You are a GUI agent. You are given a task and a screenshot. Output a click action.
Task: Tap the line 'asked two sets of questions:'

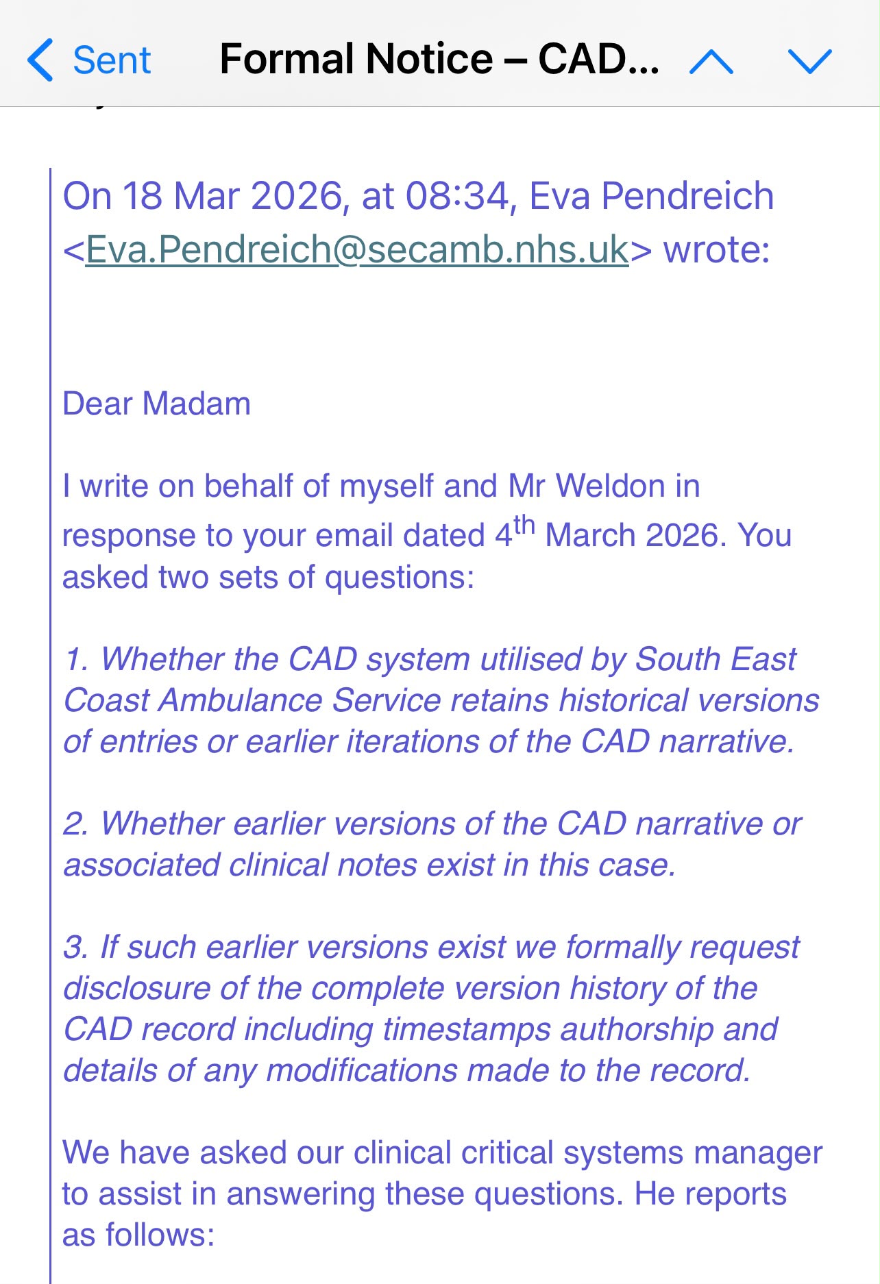click(x=268, y=578)
